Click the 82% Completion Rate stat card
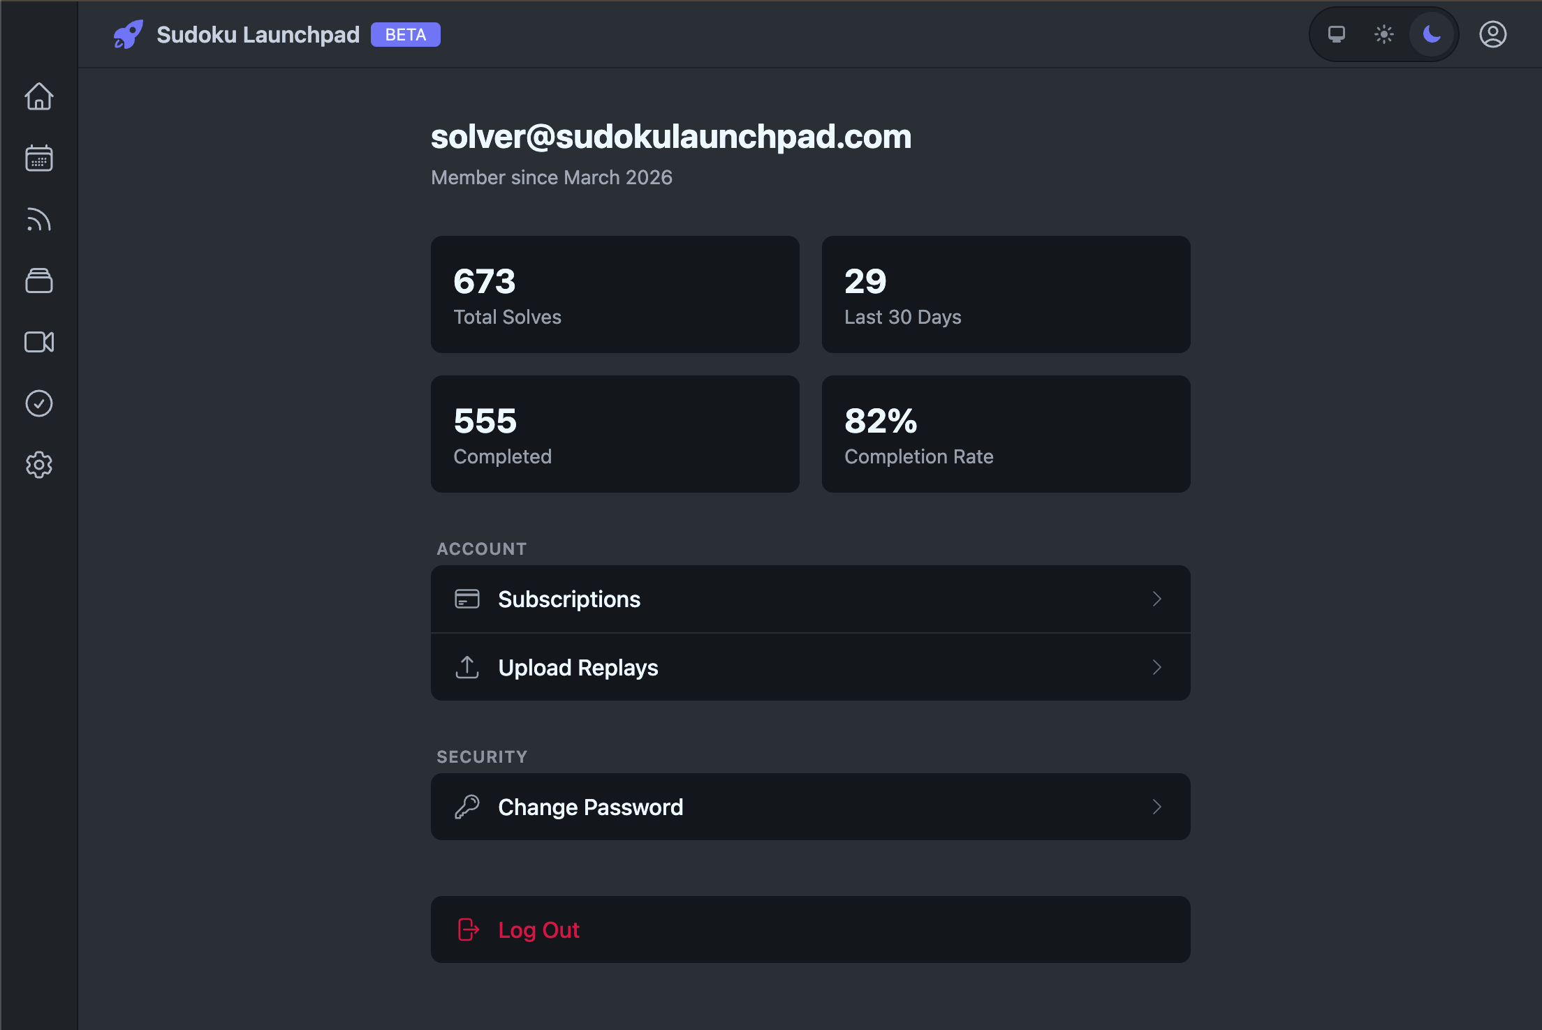Screen dimensions: 1542x1030 click(x=1006, y=434)
